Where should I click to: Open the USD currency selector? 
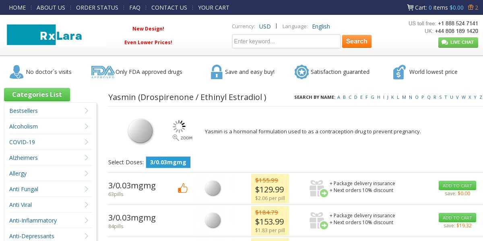click(x=265, y=27)
